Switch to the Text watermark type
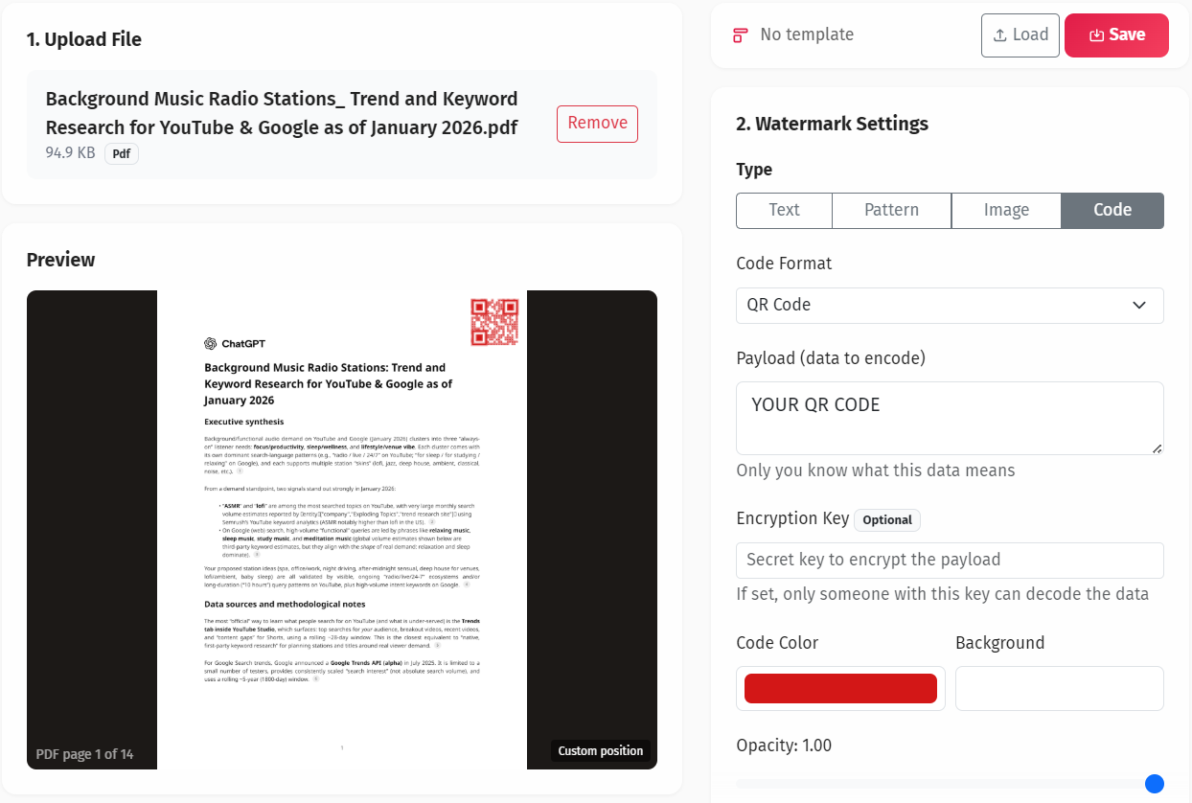Image resolution: width=1192 pixels, height=803 pixels. coord(784,210)
